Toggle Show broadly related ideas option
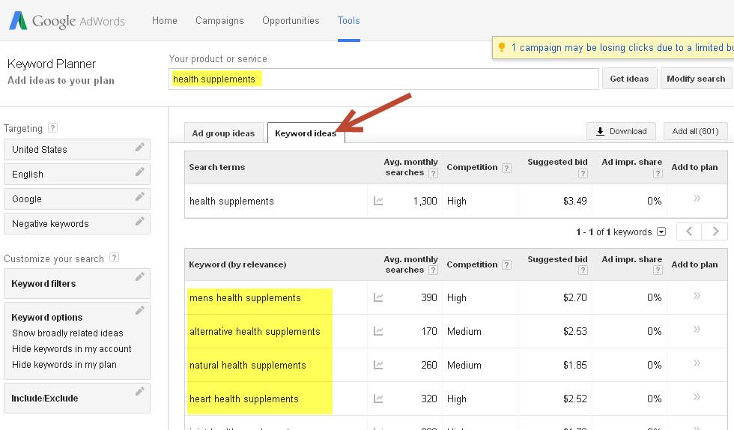734x430 pixels. pos(67,333)
